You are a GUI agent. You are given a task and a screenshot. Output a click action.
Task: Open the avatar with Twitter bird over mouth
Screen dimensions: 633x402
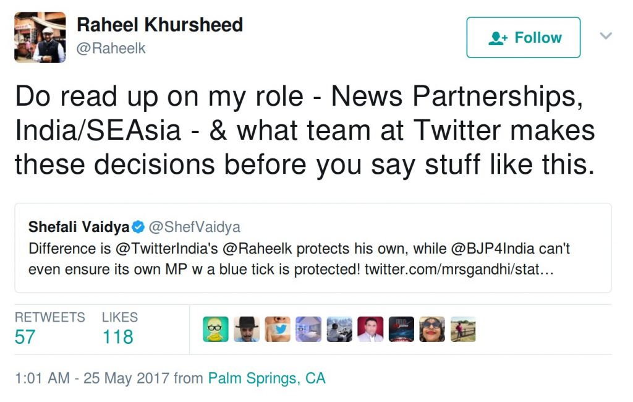278,329
